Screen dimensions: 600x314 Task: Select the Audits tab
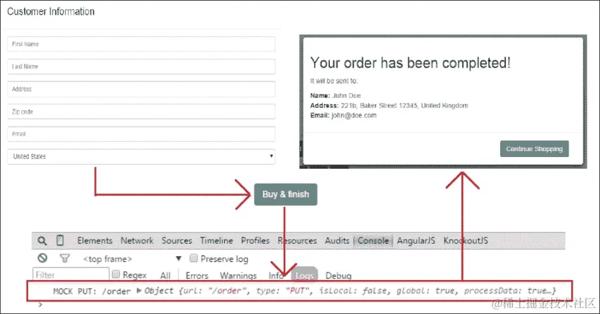point(337,240)
